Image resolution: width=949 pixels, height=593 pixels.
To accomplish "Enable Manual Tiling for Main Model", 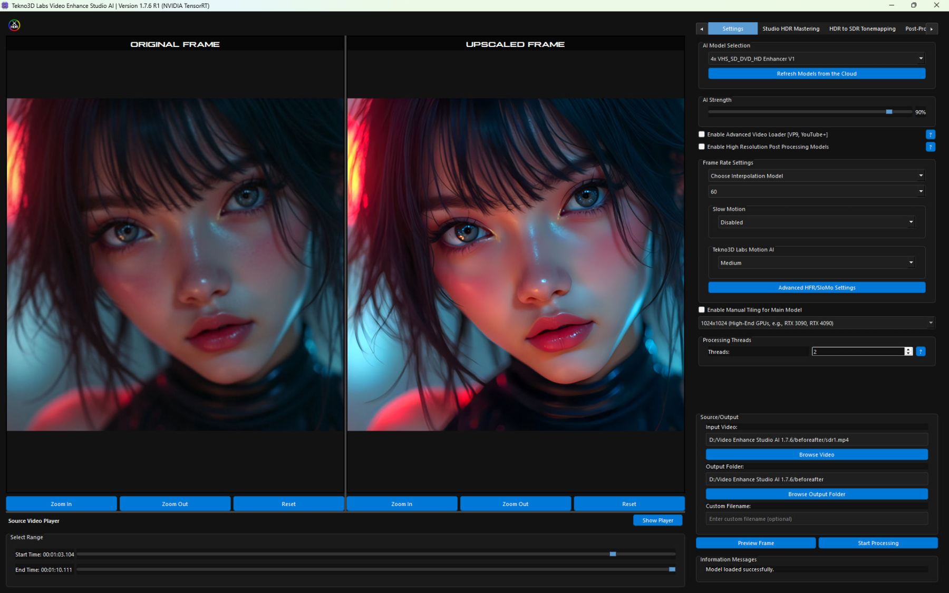I will tap(702, 310).
